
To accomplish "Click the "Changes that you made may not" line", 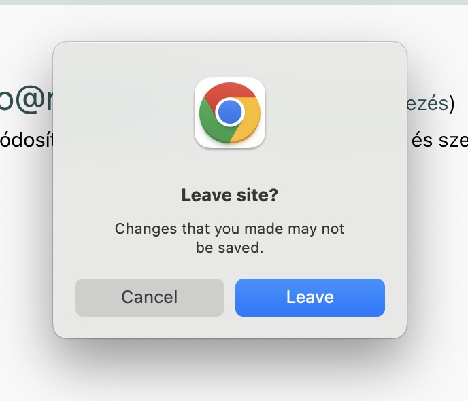I will [229, 229].
